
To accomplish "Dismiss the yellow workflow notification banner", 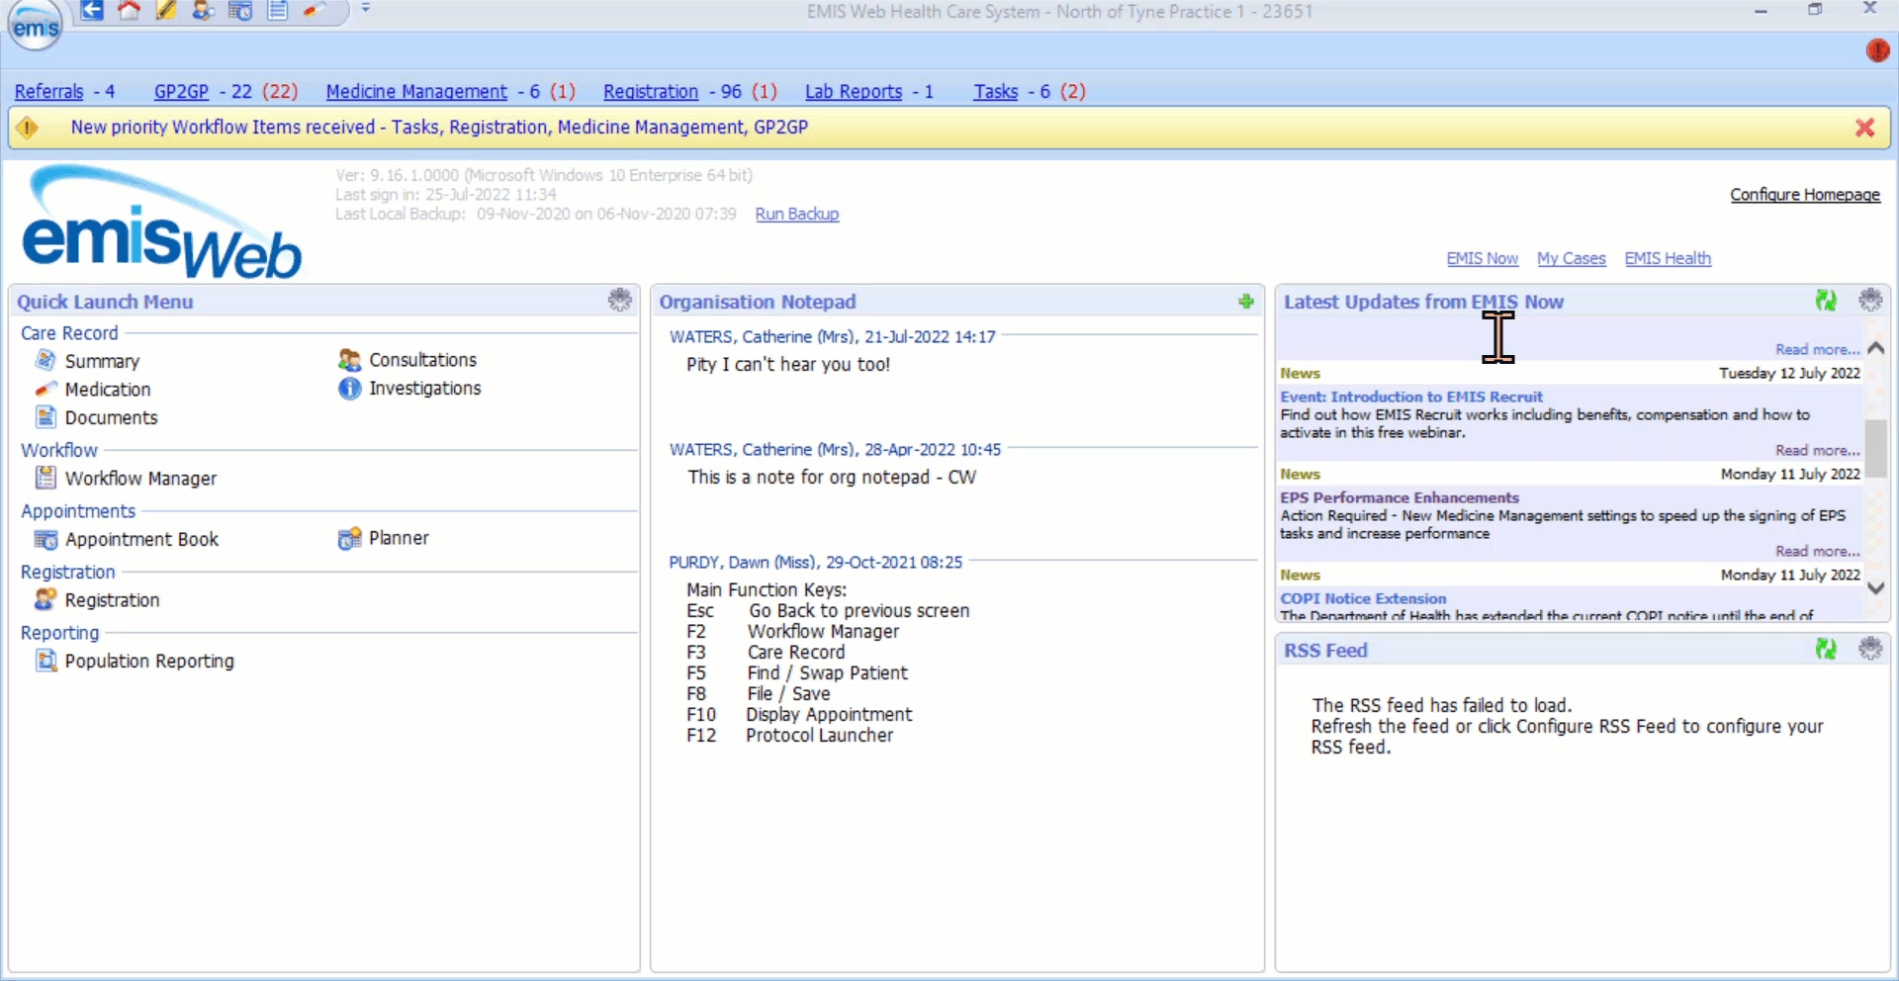I will (1864, 128).
